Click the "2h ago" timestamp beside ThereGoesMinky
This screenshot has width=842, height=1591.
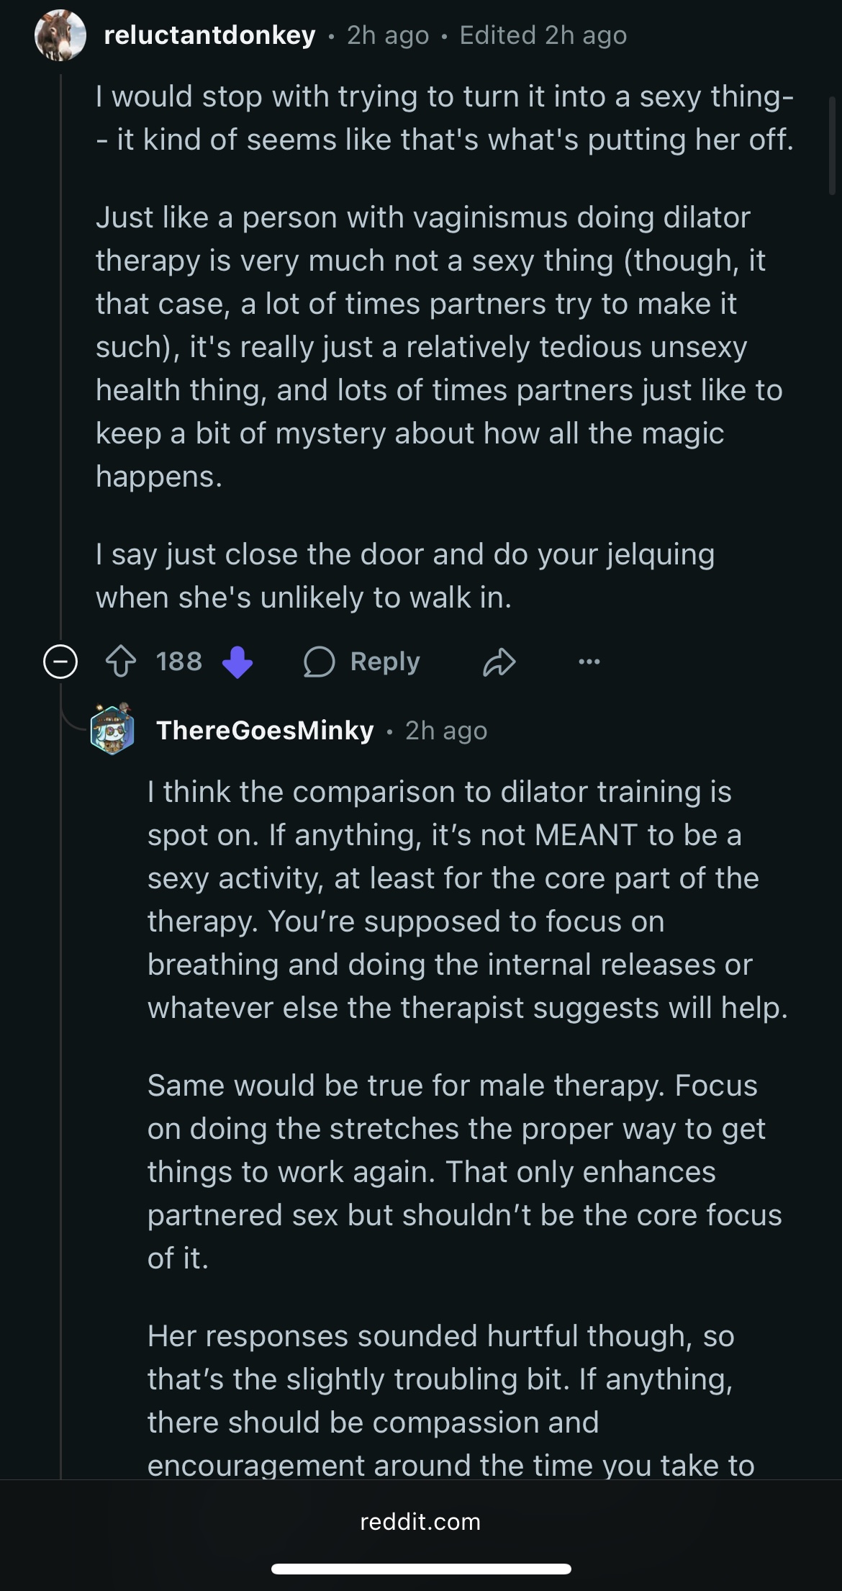point(446,730)
